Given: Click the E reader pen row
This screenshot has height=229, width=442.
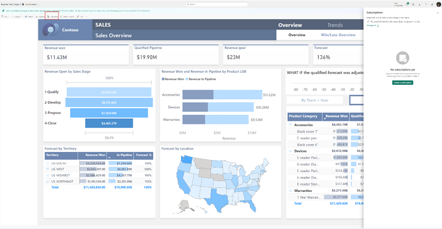Looking at the screenshot, I should [x=325, y=138].
